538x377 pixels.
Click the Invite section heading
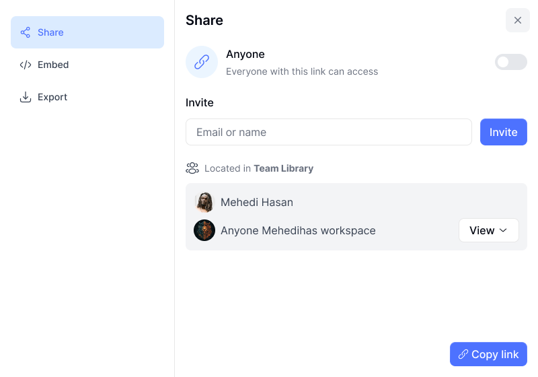(x=199, y=102)
